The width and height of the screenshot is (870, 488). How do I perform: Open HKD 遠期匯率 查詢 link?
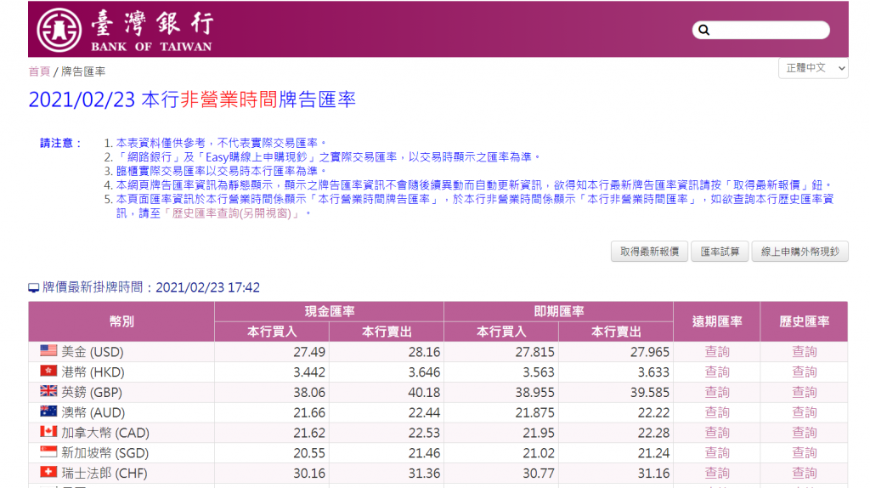pyautogui.click(x=717, y=372)
